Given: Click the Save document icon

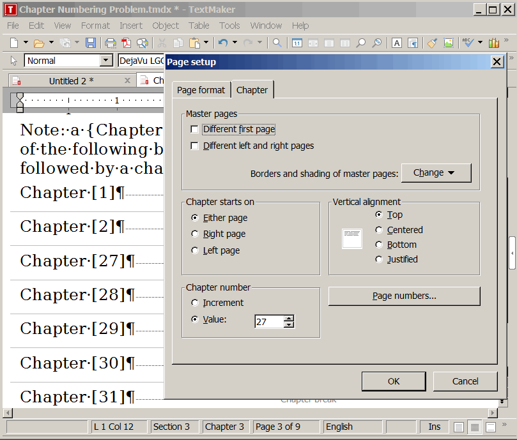Looking at the screenshot, I should tap(91, 43).
